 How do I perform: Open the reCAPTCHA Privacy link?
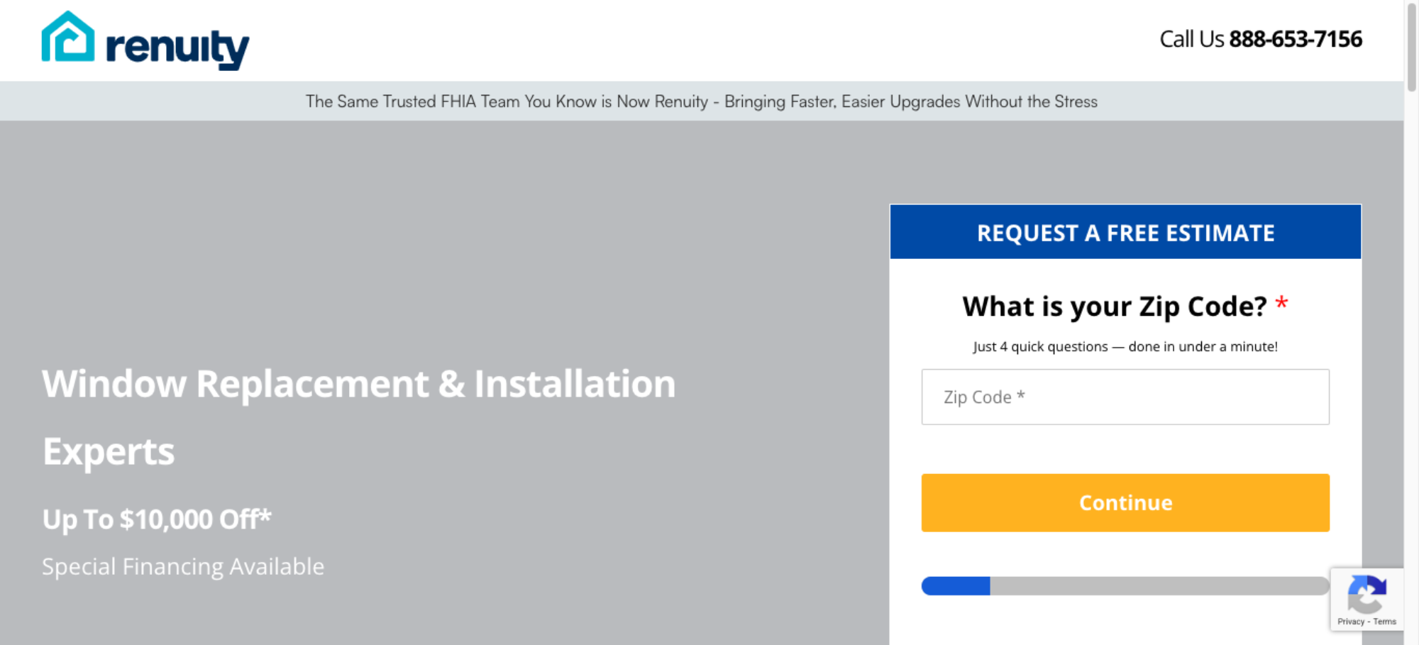point(1350,622)
